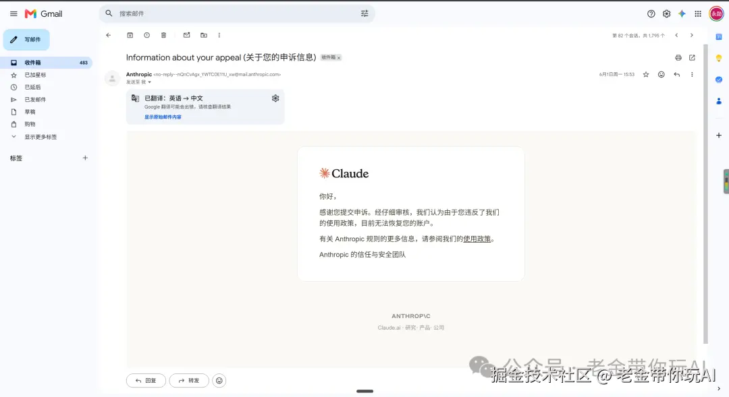This screenshot has height=397, width=729.
Task: Report spam icon in toolbar
Action: coord(147,35)
